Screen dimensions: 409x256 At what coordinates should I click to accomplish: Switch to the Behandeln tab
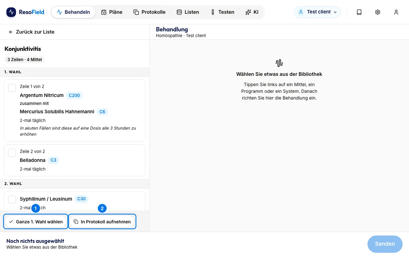click(x=73, y=12)
